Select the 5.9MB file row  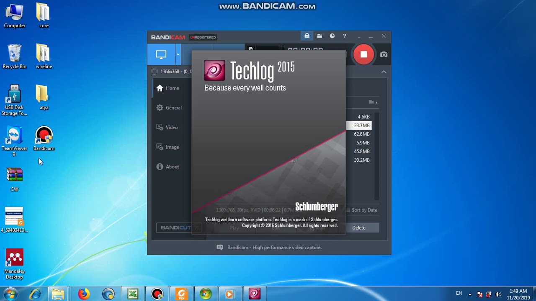click(x=359, y=143)
